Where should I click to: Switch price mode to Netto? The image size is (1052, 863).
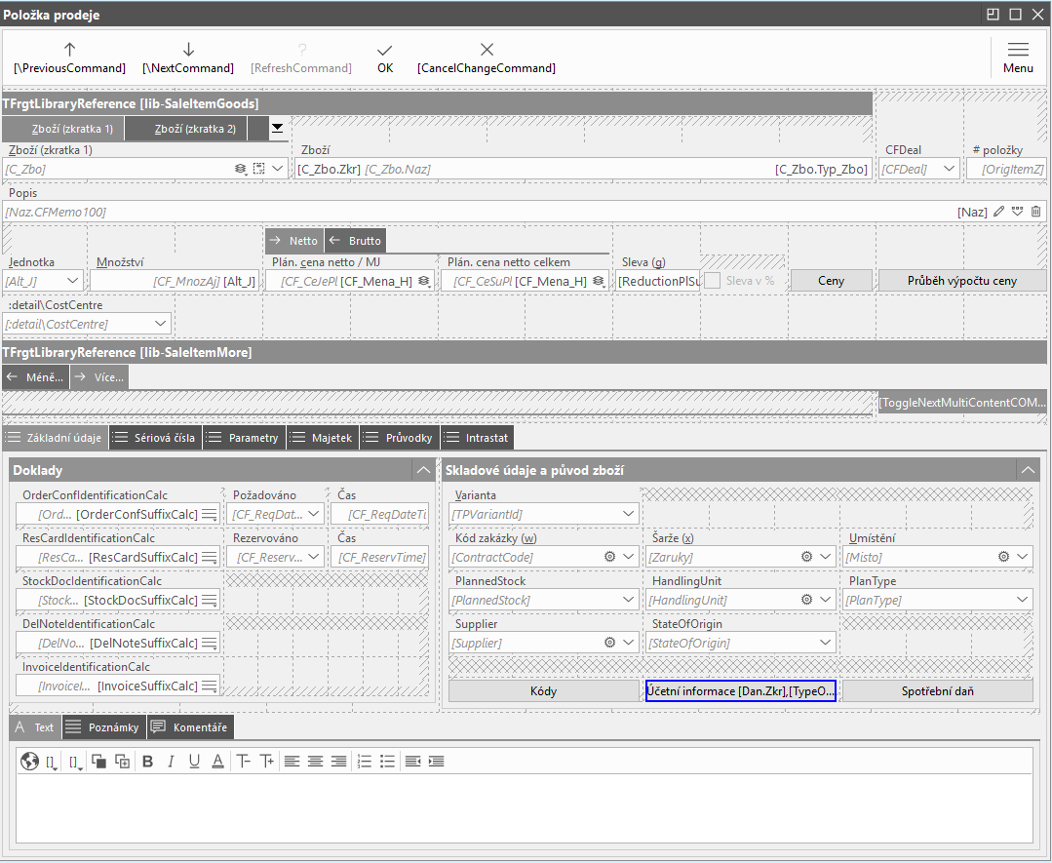point(294,241)
